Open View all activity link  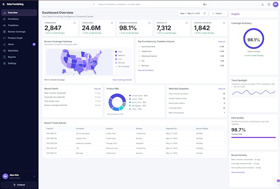pos(238,173)
